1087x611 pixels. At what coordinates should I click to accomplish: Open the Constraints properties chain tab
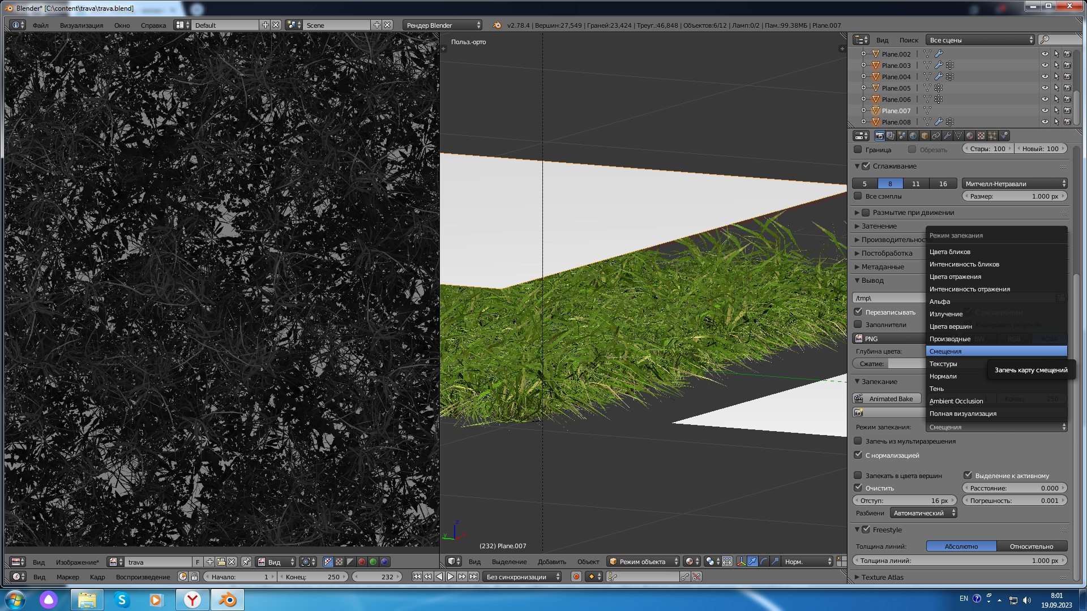click(936, 136)
